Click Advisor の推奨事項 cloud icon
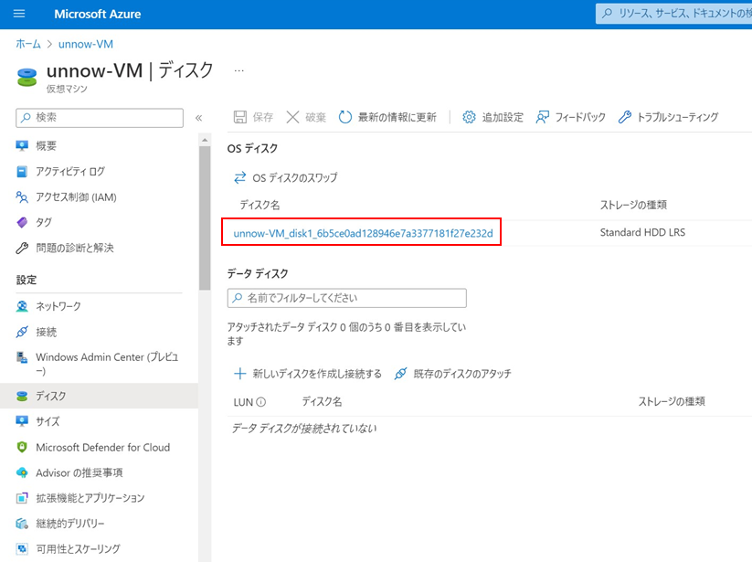Image resolution: width=752 pixels, height=562 pixels. (x=22, y=472)
